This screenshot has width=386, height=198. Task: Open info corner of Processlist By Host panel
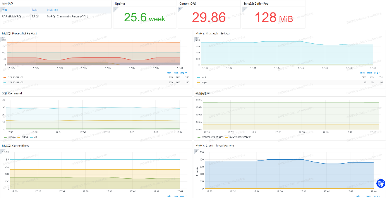click(x=2, y=39)
